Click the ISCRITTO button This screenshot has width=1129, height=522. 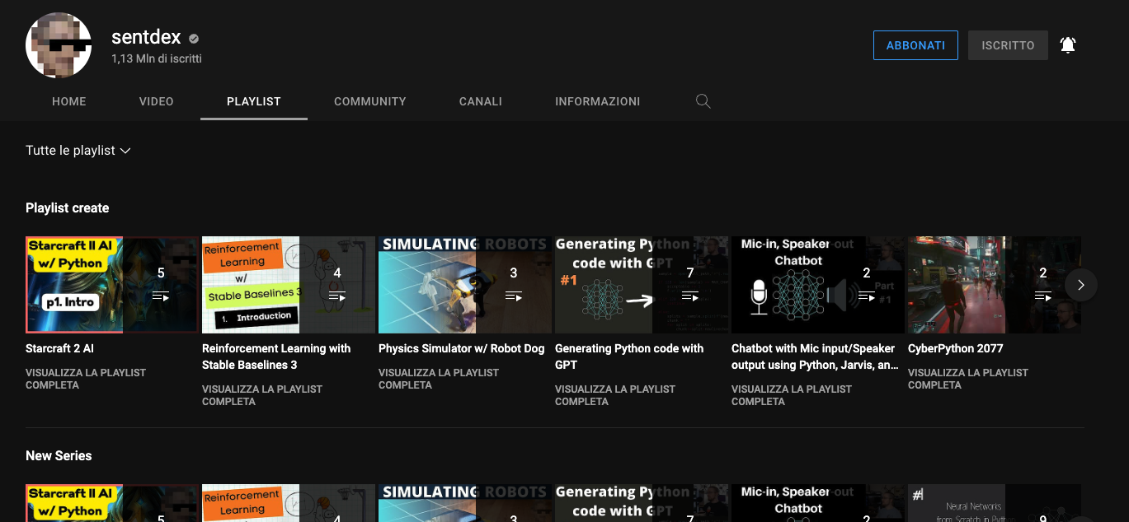coord(1008,45)
